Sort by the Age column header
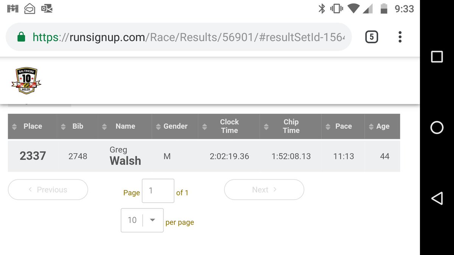454x255 pixels. point(382,127)
